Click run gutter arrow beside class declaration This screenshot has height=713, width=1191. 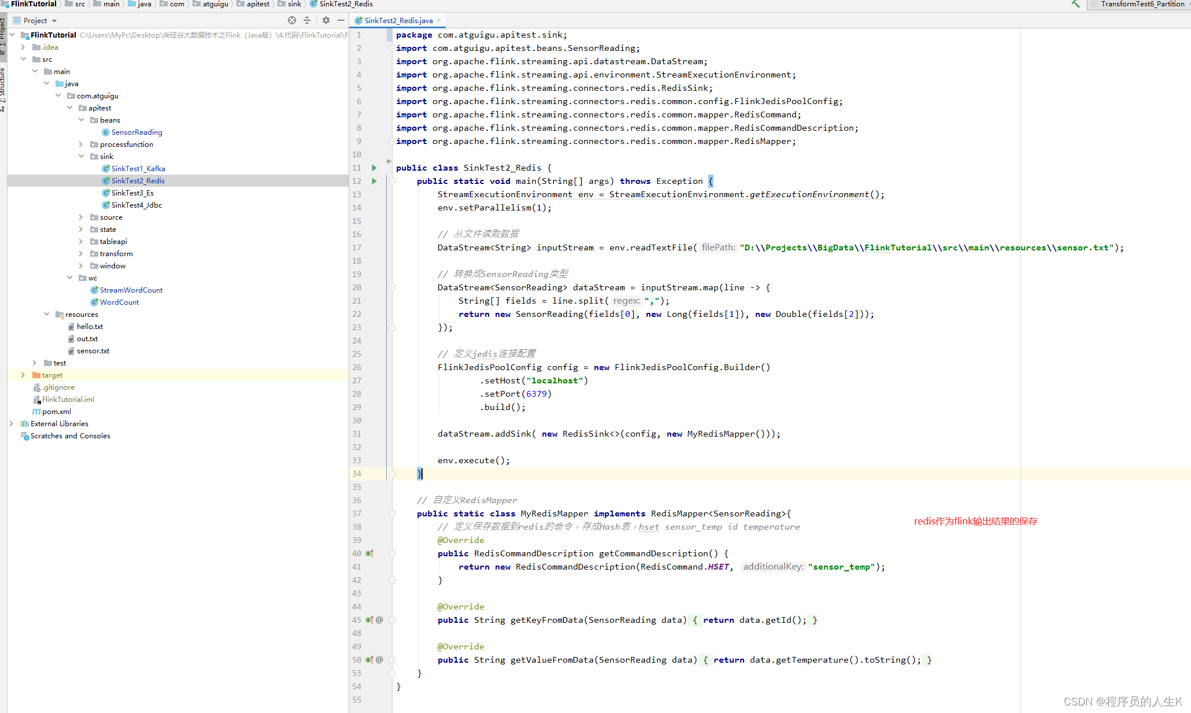coord(374,168)
